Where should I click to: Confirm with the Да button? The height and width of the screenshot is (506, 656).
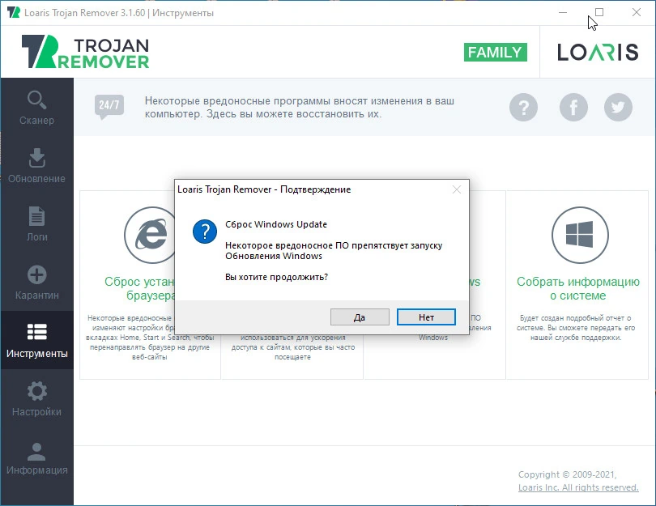point(360,317)
